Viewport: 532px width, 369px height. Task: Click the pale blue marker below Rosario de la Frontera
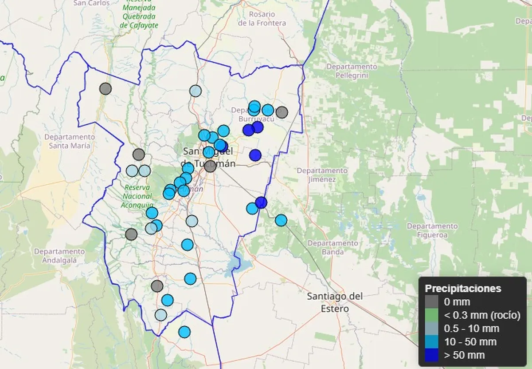tap(196, 91)
